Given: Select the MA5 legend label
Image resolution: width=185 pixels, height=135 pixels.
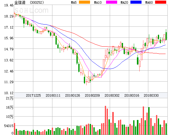Looking at the screenshot, I should tap(74, 2).
